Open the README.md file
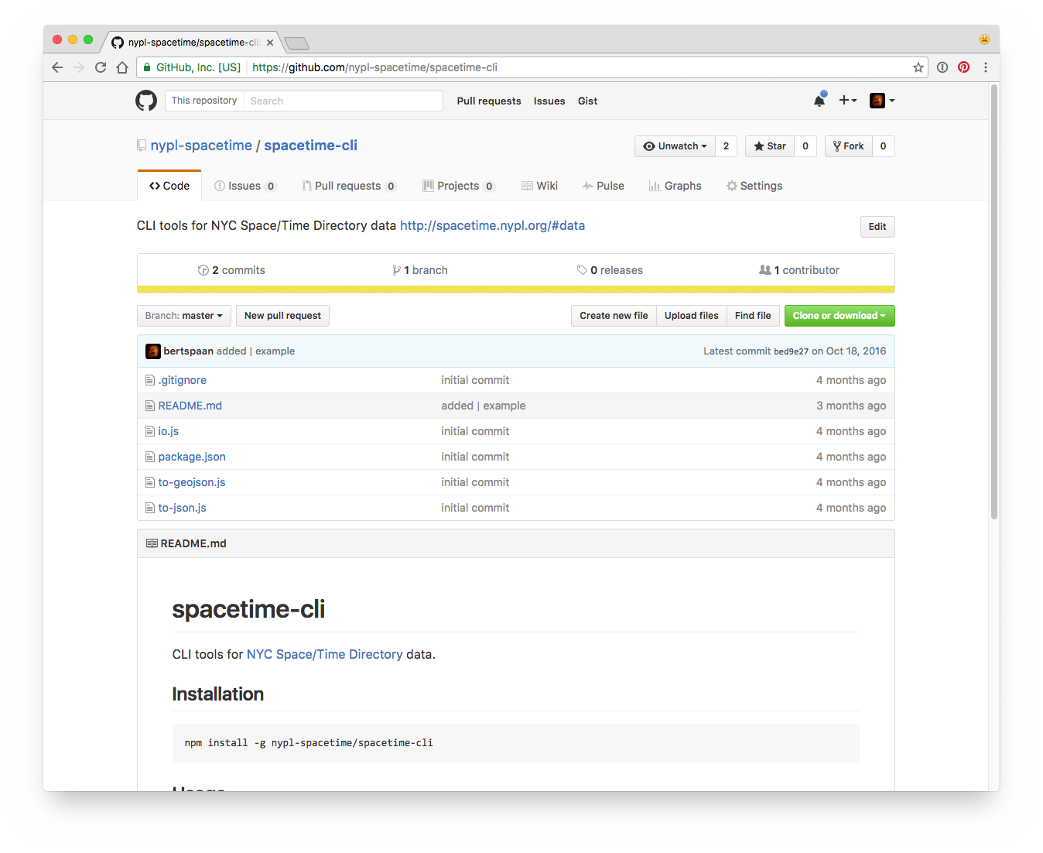Image resolution: width=1043 pixels, height=853 pixels. point(190,406)
